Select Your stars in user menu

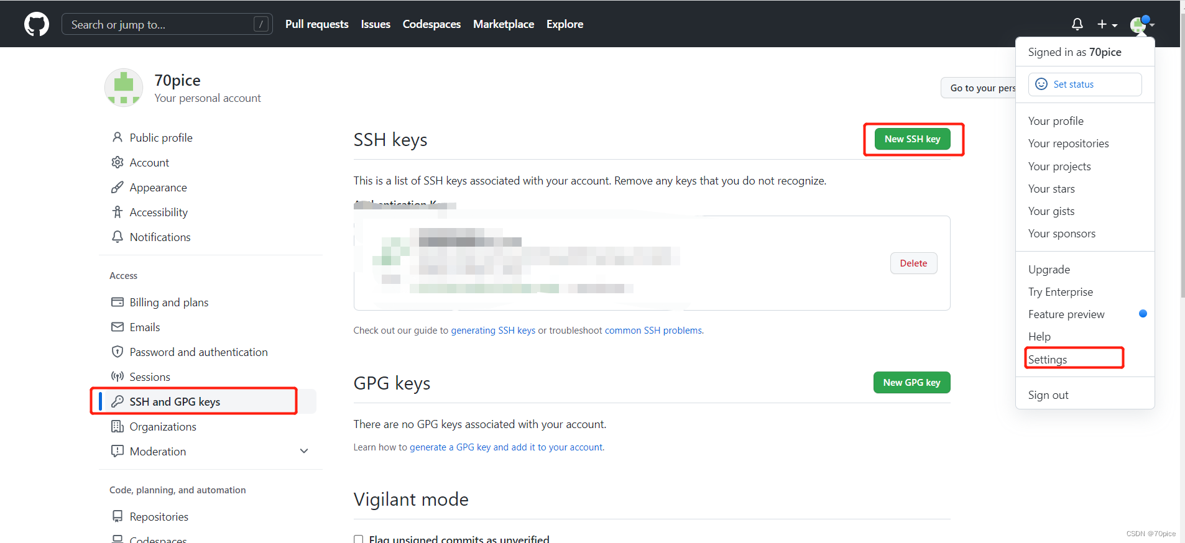tap(1051, 189)
